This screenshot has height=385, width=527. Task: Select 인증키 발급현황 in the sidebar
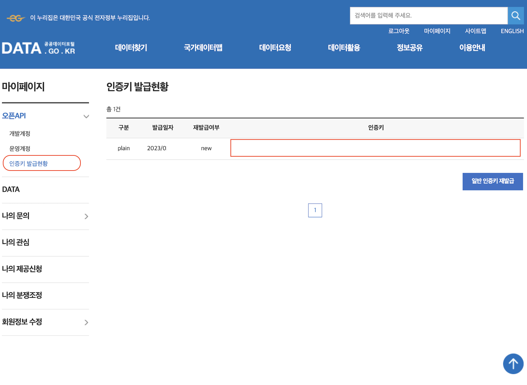coord(28,163)
